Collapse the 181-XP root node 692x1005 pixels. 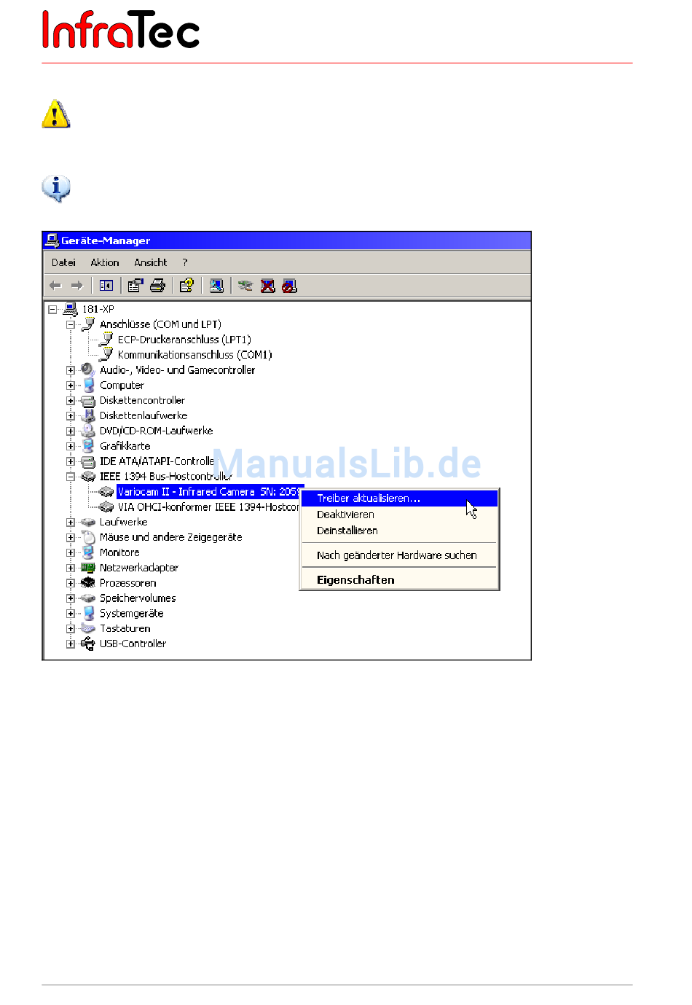point(52,309)
